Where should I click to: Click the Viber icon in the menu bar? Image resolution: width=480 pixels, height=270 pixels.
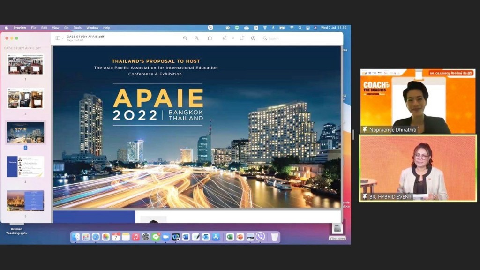coord(210,28)
